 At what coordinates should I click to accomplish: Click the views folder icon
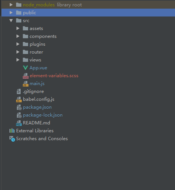pyautogui.click(x=25, y=60)
